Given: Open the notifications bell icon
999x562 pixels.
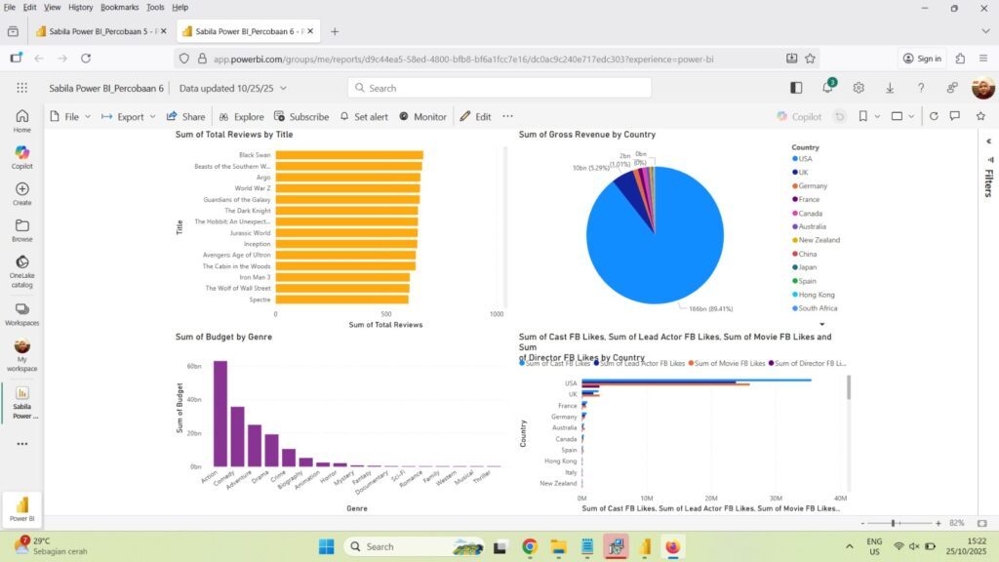Looking at the screenshot, I should click(827, 88).
